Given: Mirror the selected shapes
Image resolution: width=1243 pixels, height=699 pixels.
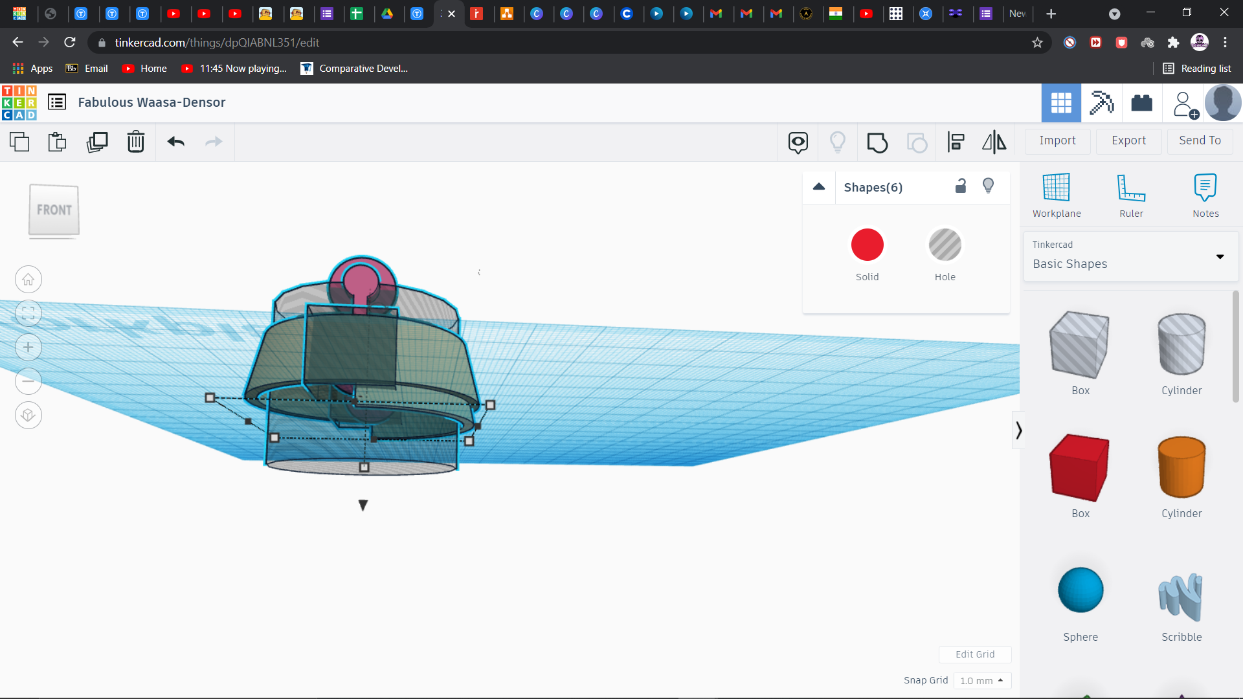Looking at the screenshot, I should coord(994,142).
